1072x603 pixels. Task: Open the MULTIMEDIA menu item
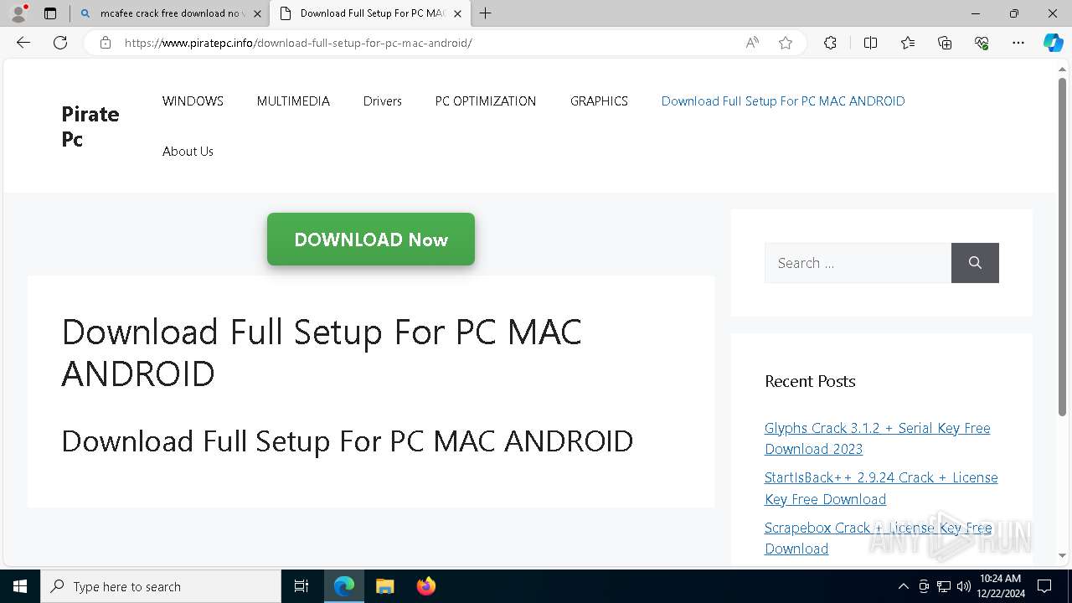[293, 100]
